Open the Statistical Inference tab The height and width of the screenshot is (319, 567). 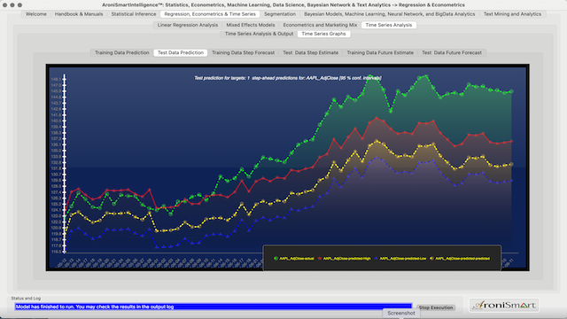134,14
